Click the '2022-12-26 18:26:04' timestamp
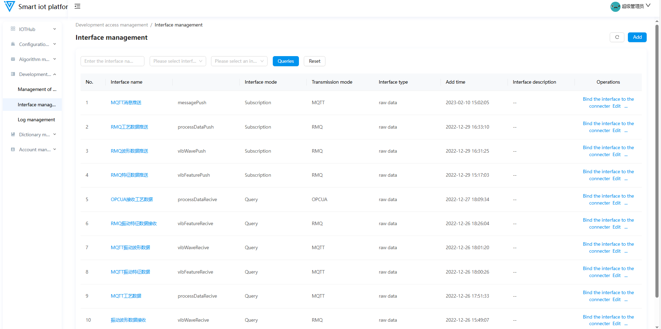 [467, 223]
